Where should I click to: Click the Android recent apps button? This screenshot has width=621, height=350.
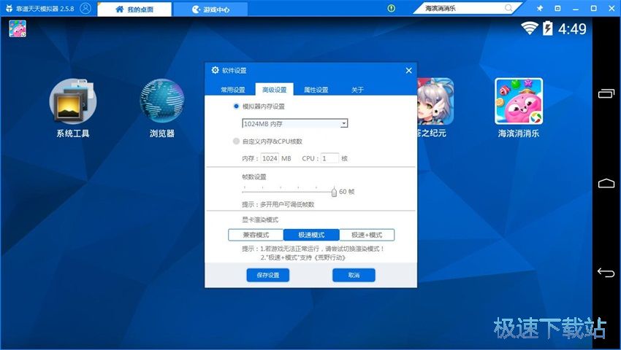606,94
